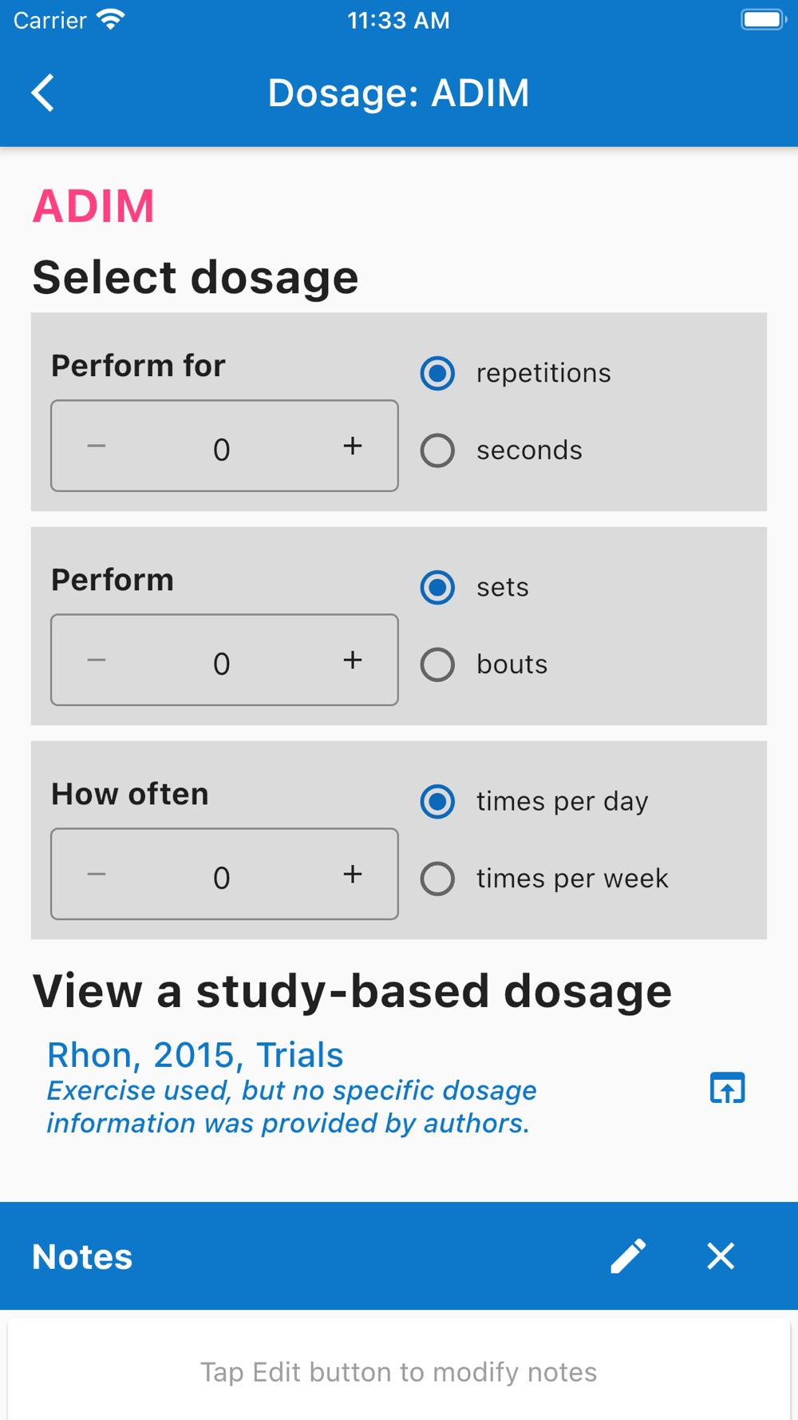Select the seconds radio option
Viewport: 798px width, 1420px height.
point(438,450)
